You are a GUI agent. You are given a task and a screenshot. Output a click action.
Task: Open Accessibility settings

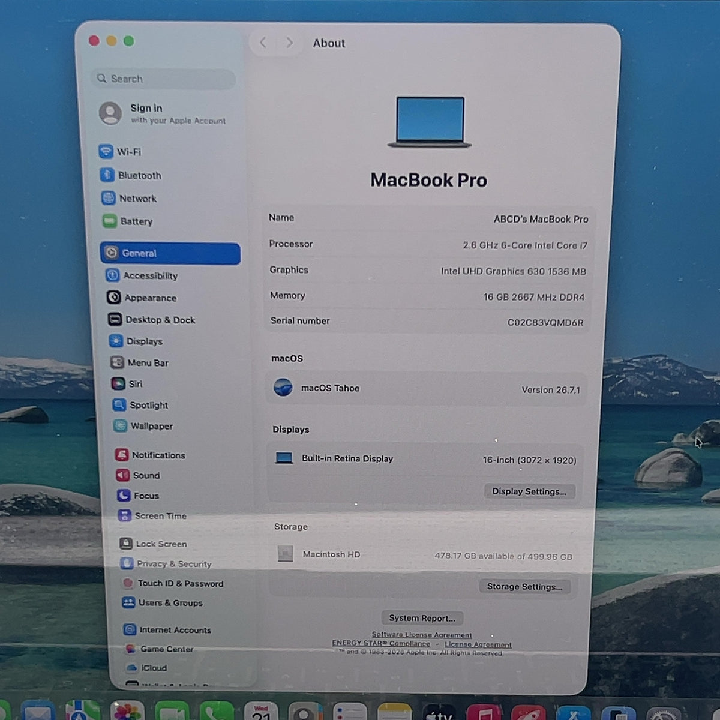pos(142,275)
